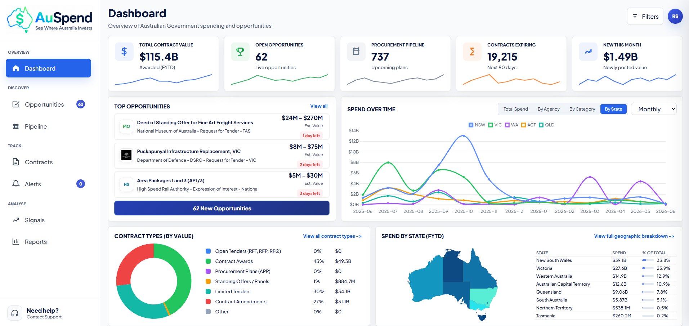Viewport: 689px width, 326px height.
Task: Click the 62 New Opportunities button
Action: click(222, 208)
